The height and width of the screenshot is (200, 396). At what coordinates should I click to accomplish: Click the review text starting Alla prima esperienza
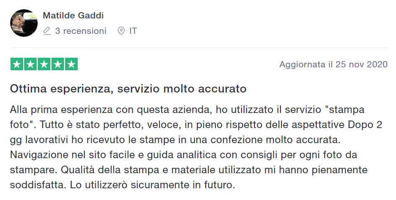point(196,147)
